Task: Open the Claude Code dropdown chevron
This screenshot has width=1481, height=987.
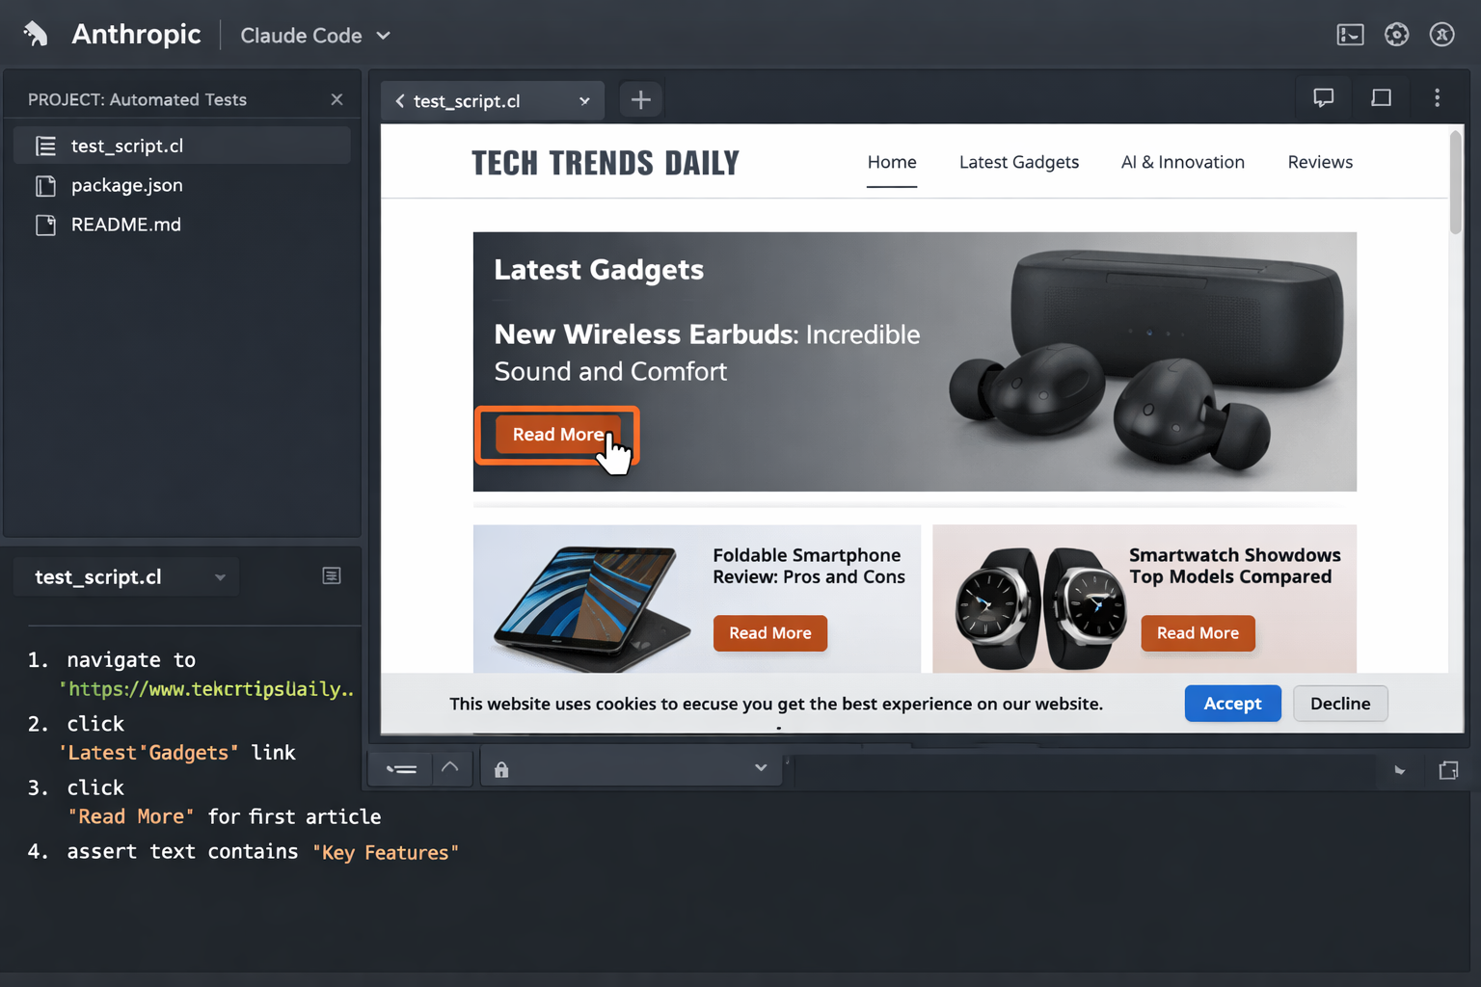Action: tap(384, 36)
